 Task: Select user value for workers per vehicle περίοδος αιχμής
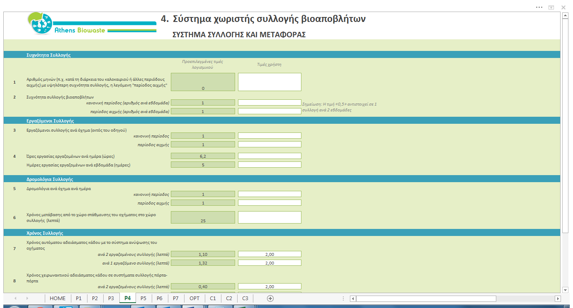(x=270, y=144)
